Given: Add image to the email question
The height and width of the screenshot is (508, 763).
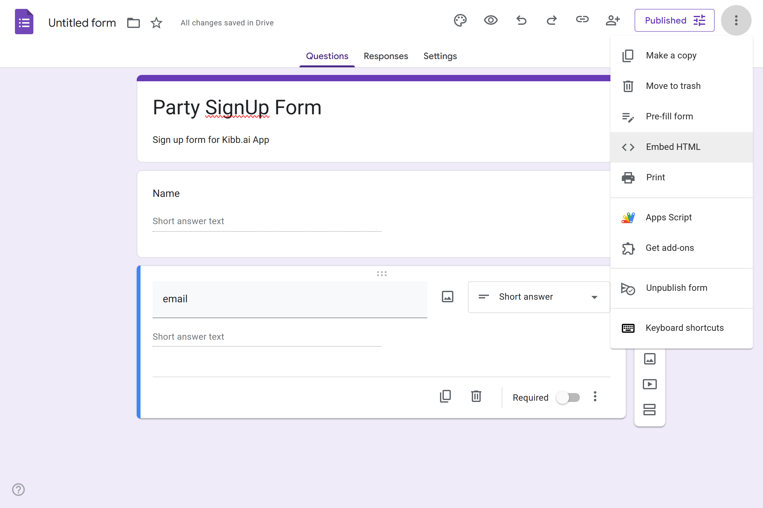Looking at the screenshot, I should pyautogui.click(x=447, y=297).
